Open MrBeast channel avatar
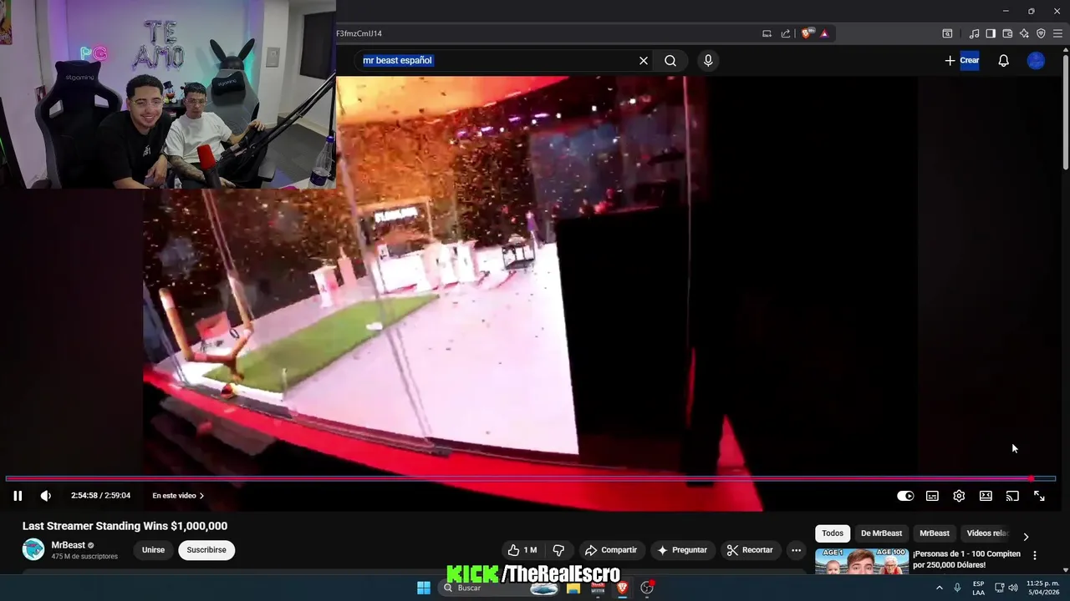1070x601 pixels. pyautogui.click(x=33, y=549)
